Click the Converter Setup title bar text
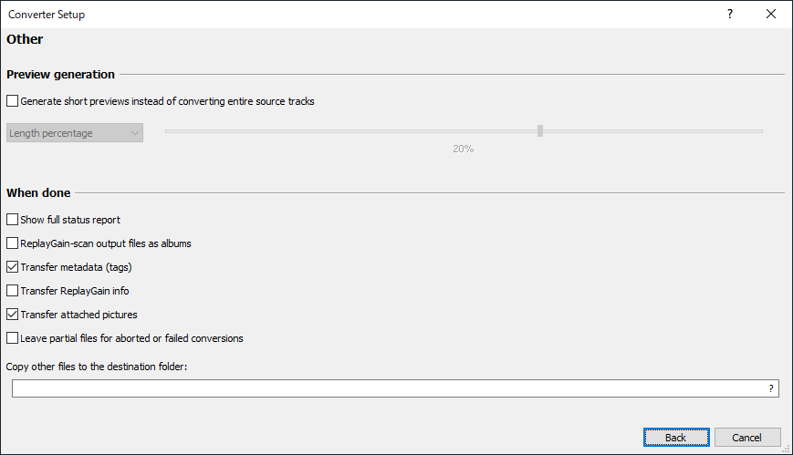 click(x=47, y=15)
